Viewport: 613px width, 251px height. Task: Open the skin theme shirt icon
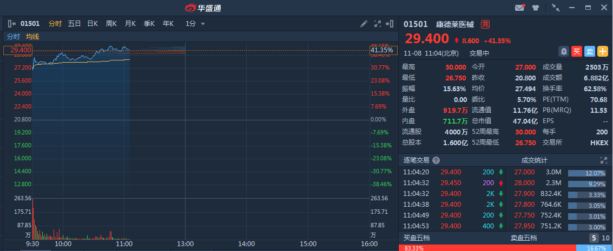pyautogui.click(x=536, y=8)
